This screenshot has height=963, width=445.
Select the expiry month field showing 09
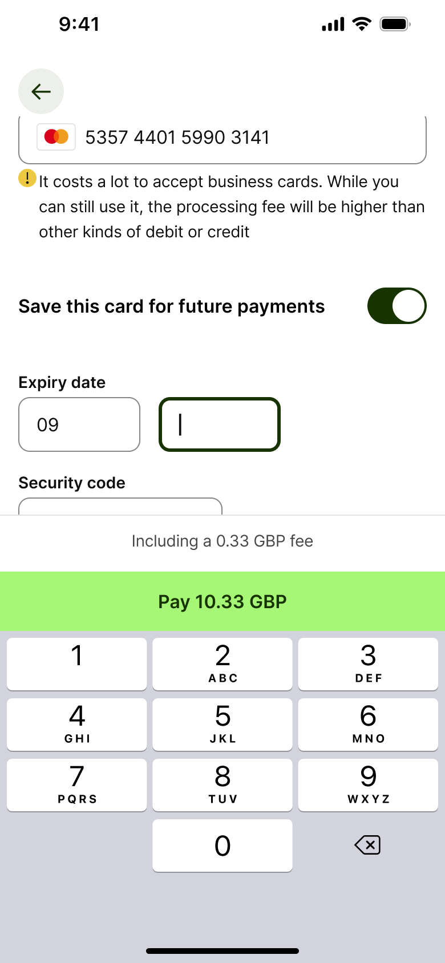[x=79, y=424]
